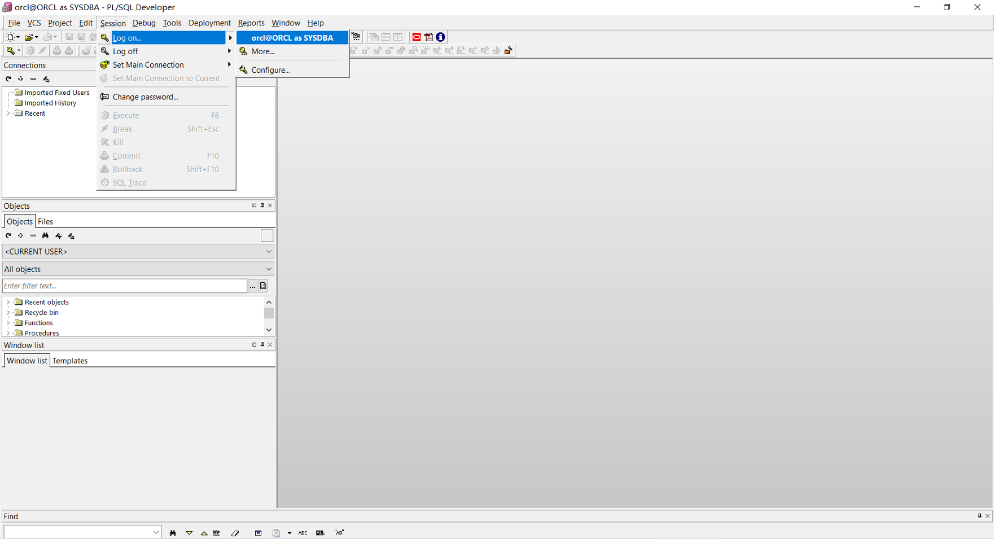Select orcl@ORCL as SYSDBA connection entry
994x539 pixels.
[x=292, y=38]
